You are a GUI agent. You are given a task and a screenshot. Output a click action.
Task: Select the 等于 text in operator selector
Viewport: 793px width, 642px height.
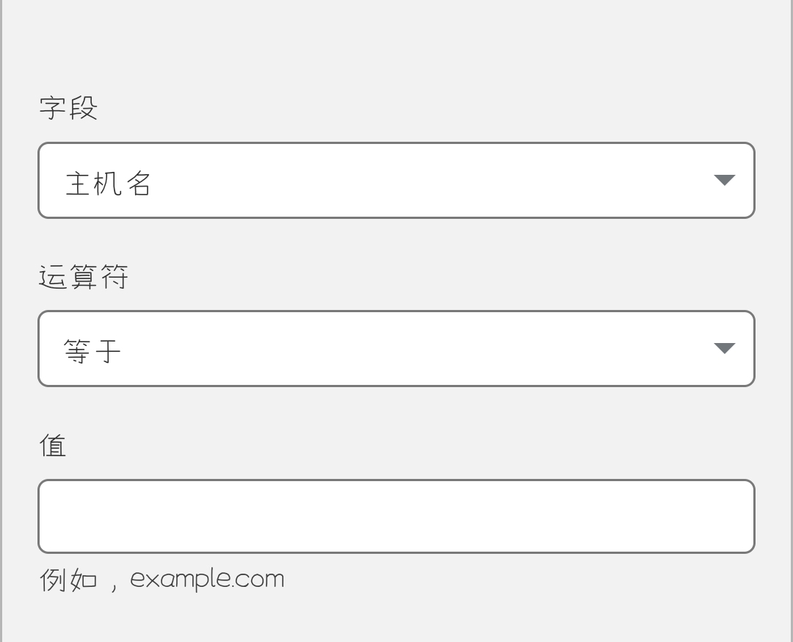click(x=92, y=351)
